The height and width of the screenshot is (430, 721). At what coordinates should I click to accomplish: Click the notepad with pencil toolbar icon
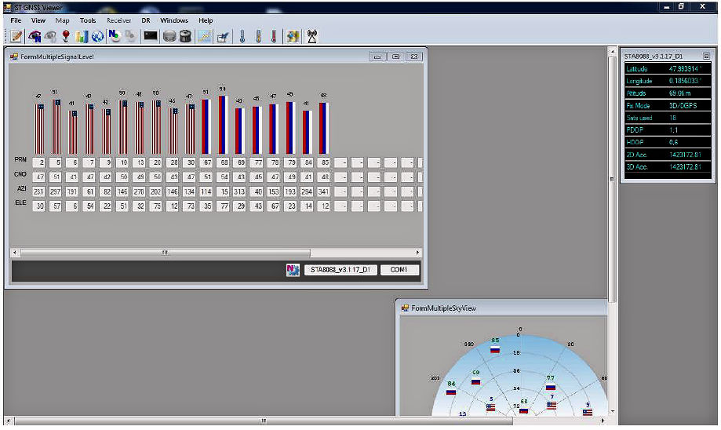click(16, 36)
